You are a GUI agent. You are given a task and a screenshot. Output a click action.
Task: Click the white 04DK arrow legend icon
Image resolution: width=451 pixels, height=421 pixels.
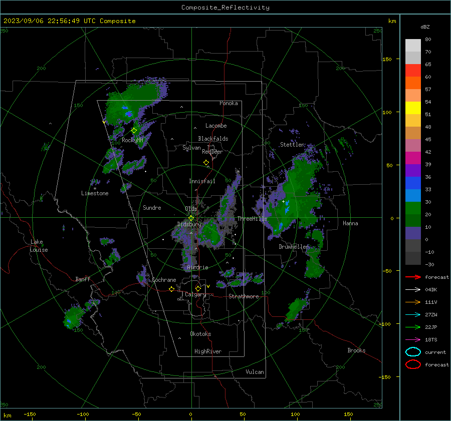413,290
